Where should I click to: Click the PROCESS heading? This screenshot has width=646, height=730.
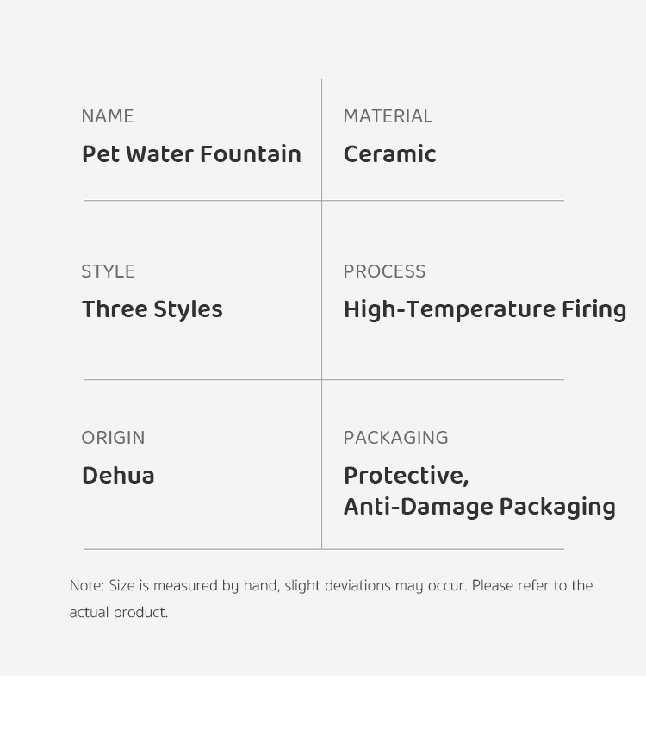384,271
